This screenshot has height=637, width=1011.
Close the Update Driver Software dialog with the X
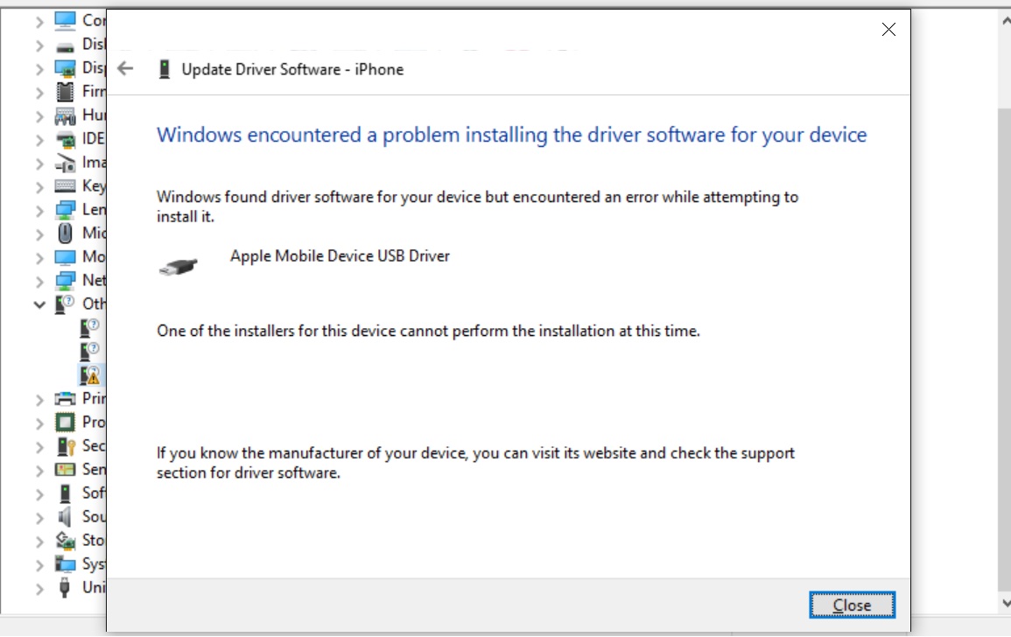coord(888,29)
